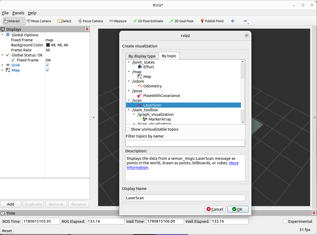Activate the Move Camera tool

(39, 21)
